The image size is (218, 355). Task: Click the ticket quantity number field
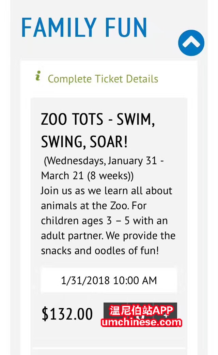click(141, 315)
